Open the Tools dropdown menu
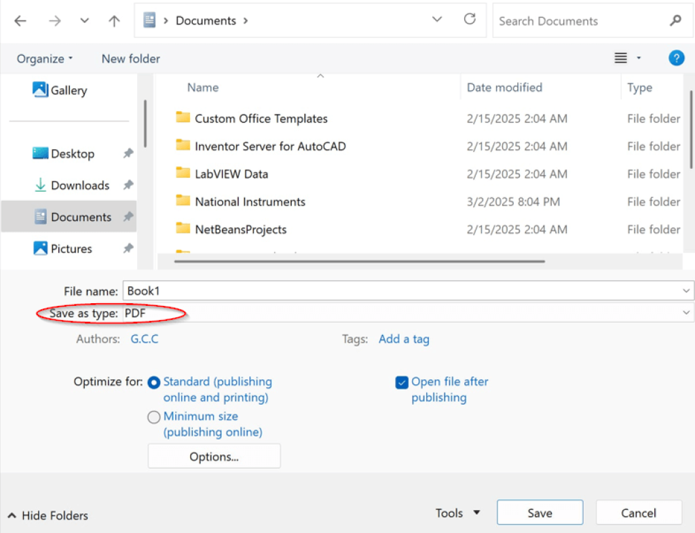Viewport: 695px width, 533px height. [457, 513]
